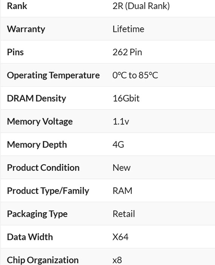215x265 pixels.
Task: Select the 1.1v voltage value
Action: (121, 122)
